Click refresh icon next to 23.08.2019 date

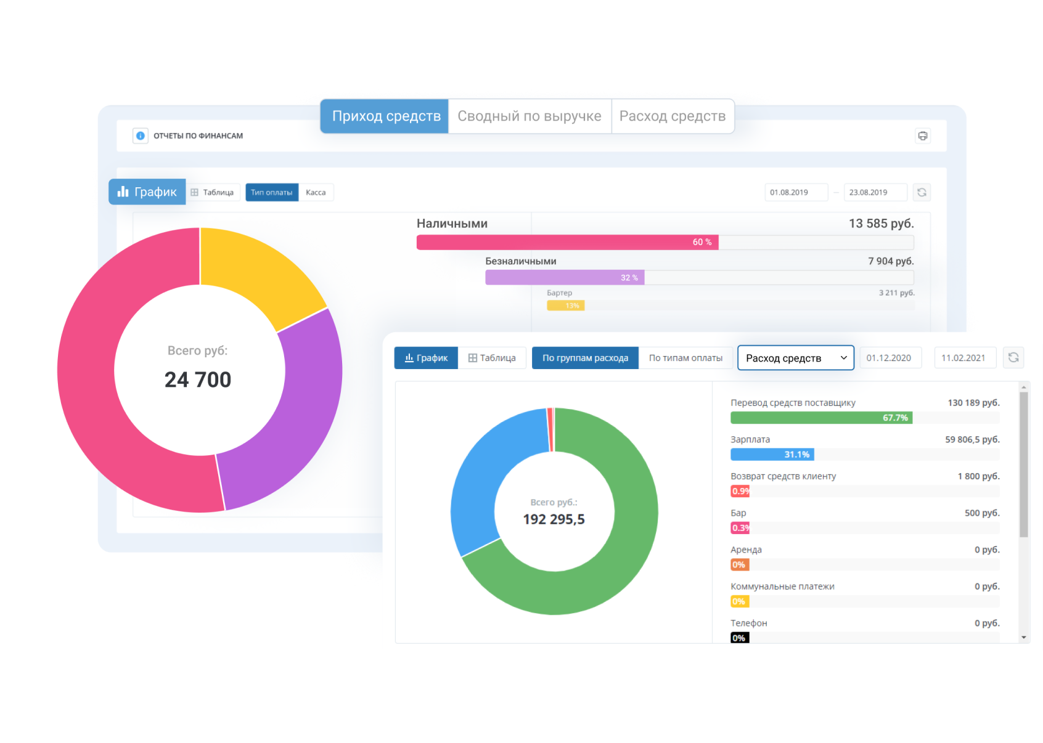tap(922, 192)
